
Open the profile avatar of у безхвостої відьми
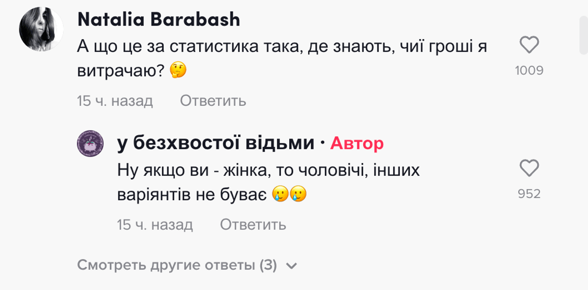coord(90,142)
